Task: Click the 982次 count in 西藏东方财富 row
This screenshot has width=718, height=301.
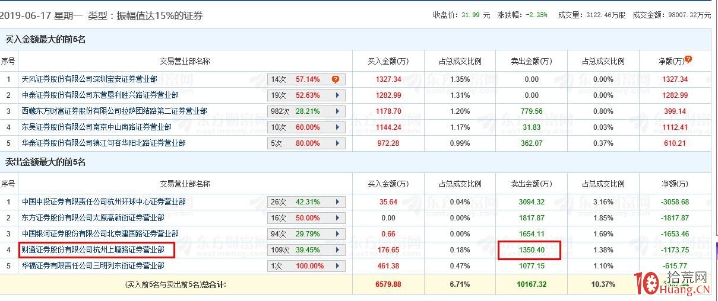Action: (x=280, y=111)
